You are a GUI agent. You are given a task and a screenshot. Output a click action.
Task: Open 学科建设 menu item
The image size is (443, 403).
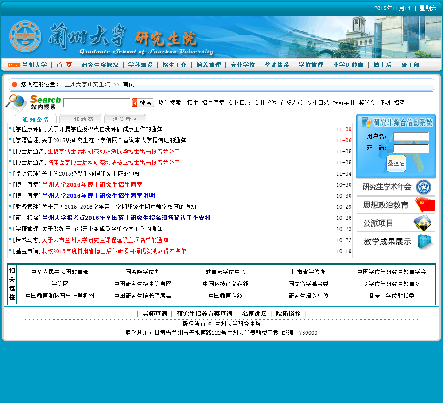coord(140,65)
